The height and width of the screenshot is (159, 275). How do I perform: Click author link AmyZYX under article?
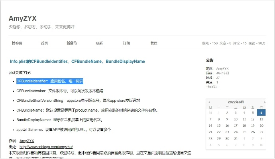(x=27, y=141)
